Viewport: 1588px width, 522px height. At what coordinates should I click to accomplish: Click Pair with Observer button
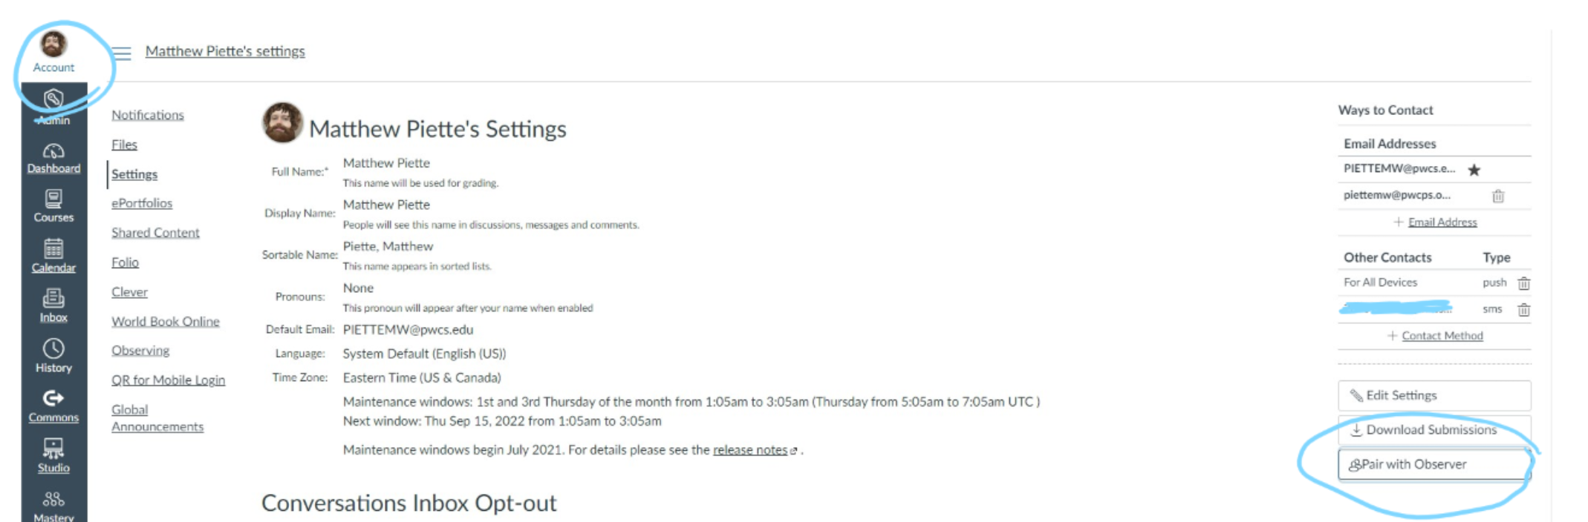tap(1434, 464)
